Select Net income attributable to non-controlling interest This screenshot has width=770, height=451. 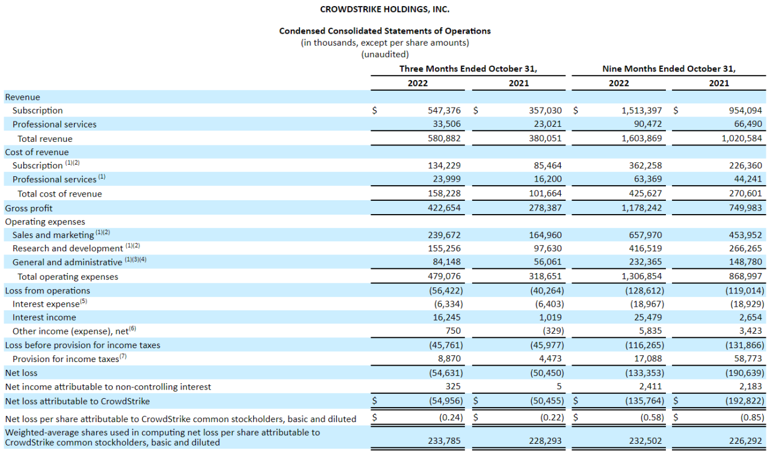[x=108, y=387]
